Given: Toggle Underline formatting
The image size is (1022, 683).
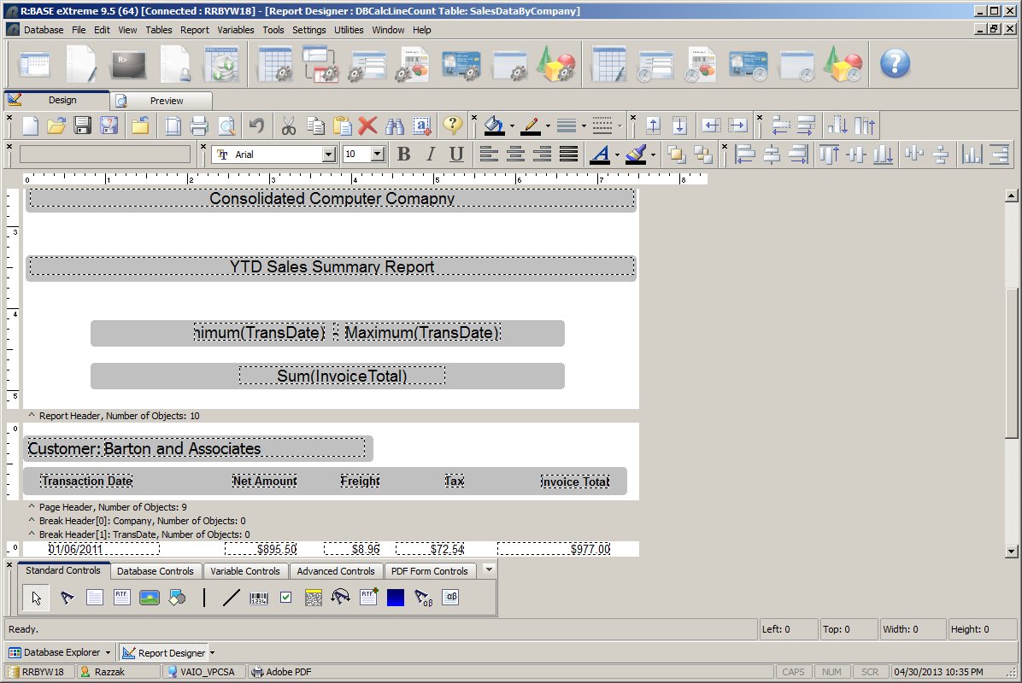Looking at the screenshot, I should [456, 155].
